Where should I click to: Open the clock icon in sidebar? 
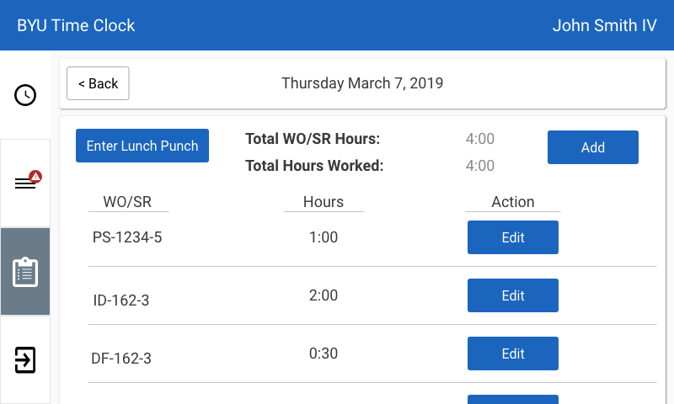(x=25, y=95)
